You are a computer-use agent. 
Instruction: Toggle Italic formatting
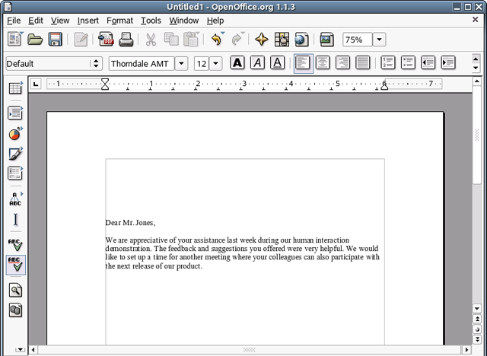tap(257, 63)
